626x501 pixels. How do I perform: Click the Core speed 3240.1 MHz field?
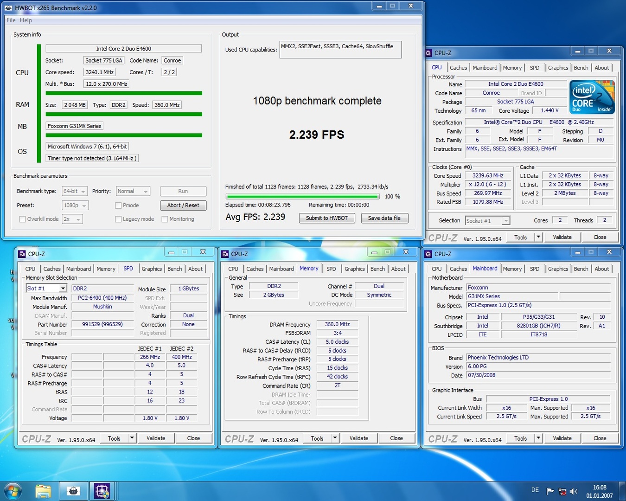[x=100, y=72]
